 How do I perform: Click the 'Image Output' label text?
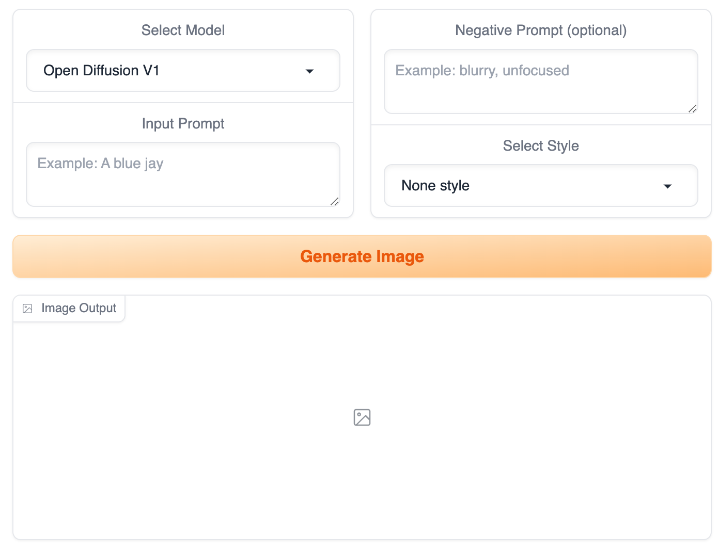coord(79,309)
